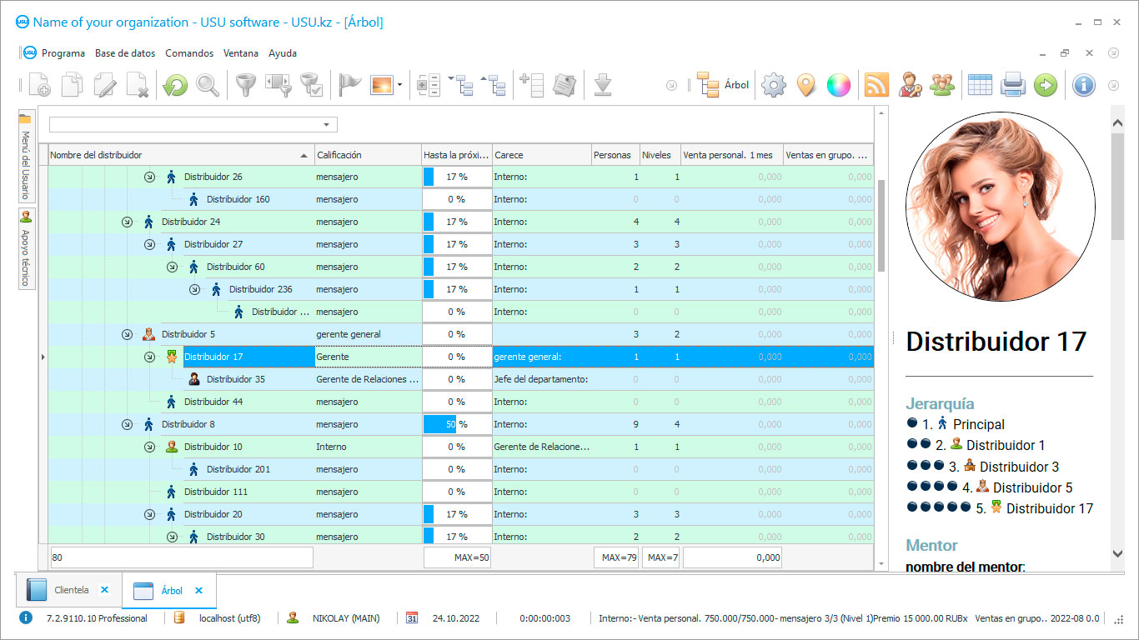
Task: Click the delete record icon
Action: (138, 85)
